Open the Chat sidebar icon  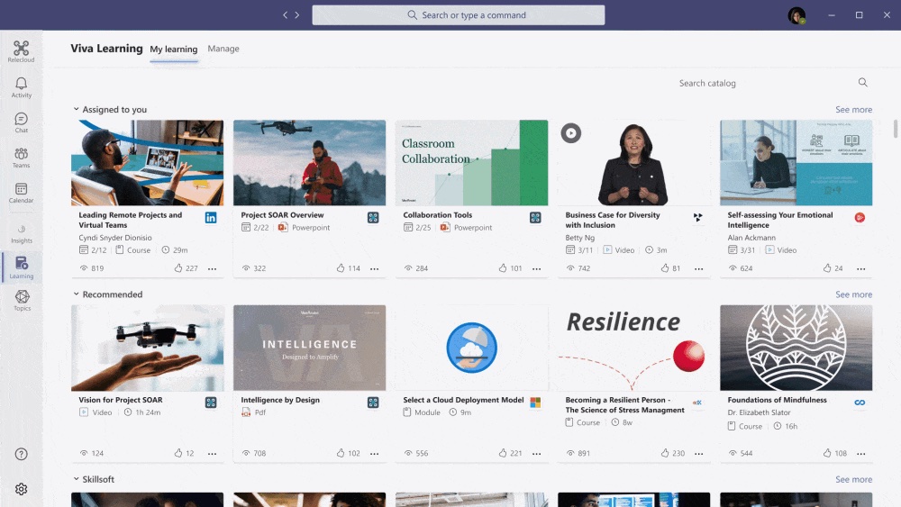pos(22,122)
